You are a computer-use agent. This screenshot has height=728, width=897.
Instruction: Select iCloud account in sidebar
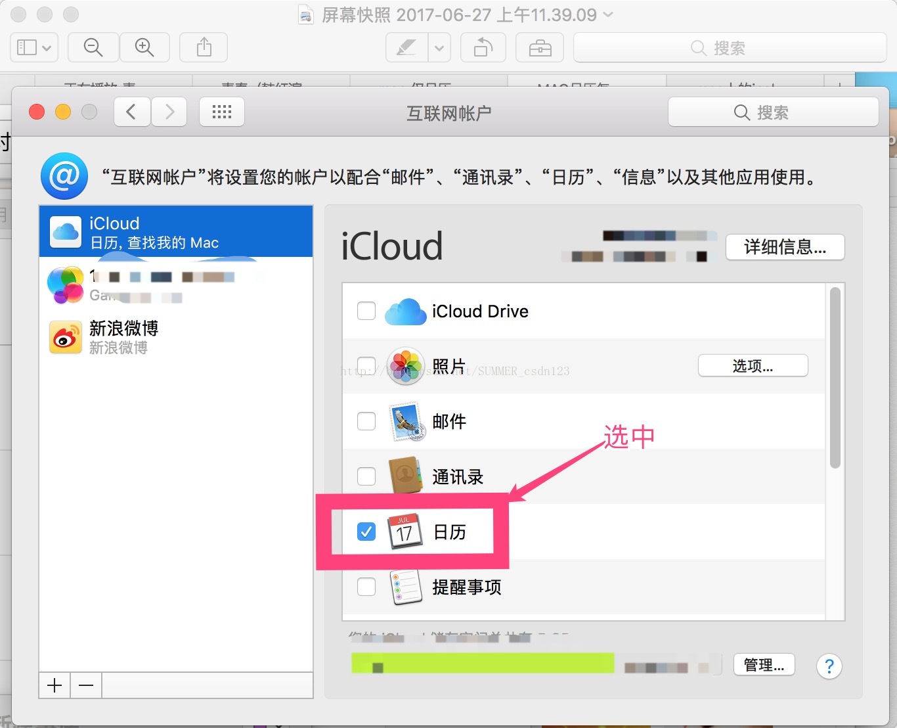tap(176, 231)
